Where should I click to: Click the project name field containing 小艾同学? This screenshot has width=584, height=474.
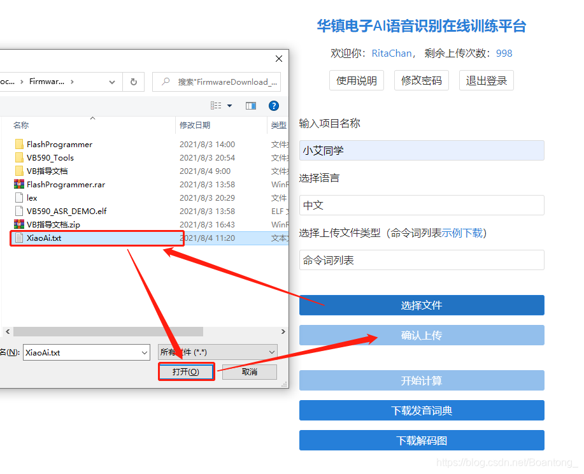pos(422,150)
